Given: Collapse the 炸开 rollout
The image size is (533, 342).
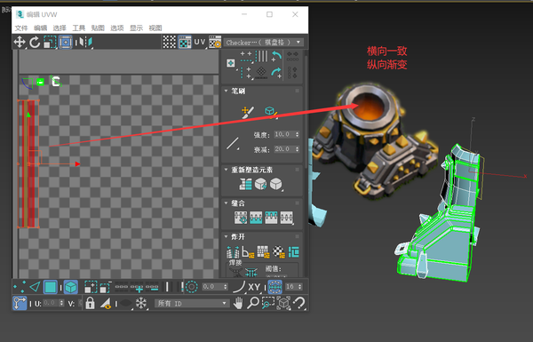Looking at the screenshot, I should tap(226, 236).
